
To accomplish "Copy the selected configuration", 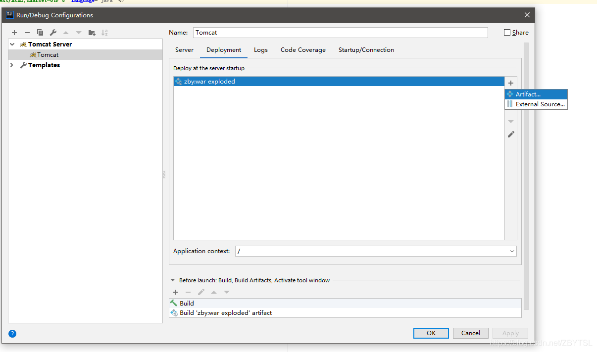I will pyautogui.click(x=40, y=33).
